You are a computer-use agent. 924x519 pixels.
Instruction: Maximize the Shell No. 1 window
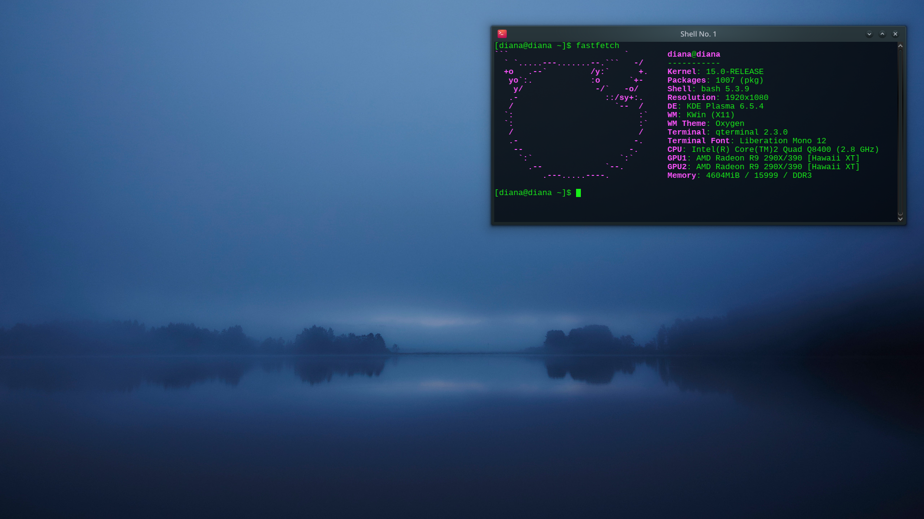pyautogui.click(x=882, y=34)
